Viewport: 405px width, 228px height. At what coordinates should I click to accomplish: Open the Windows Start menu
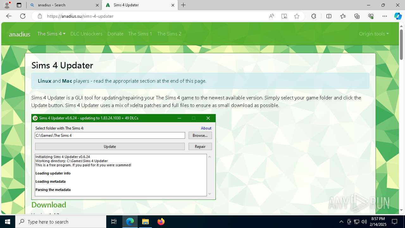coord(8,222)
